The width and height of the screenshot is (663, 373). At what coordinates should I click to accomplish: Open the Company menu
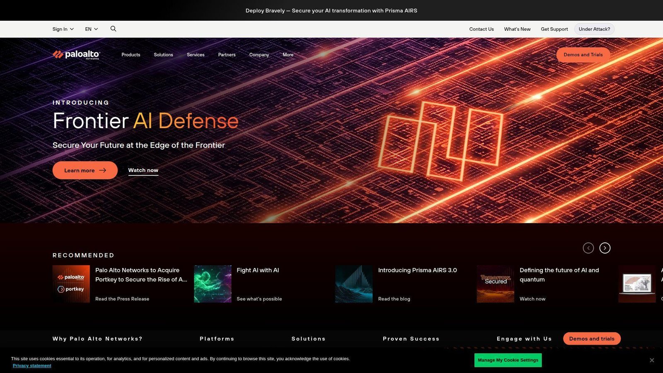coord(259,55)
